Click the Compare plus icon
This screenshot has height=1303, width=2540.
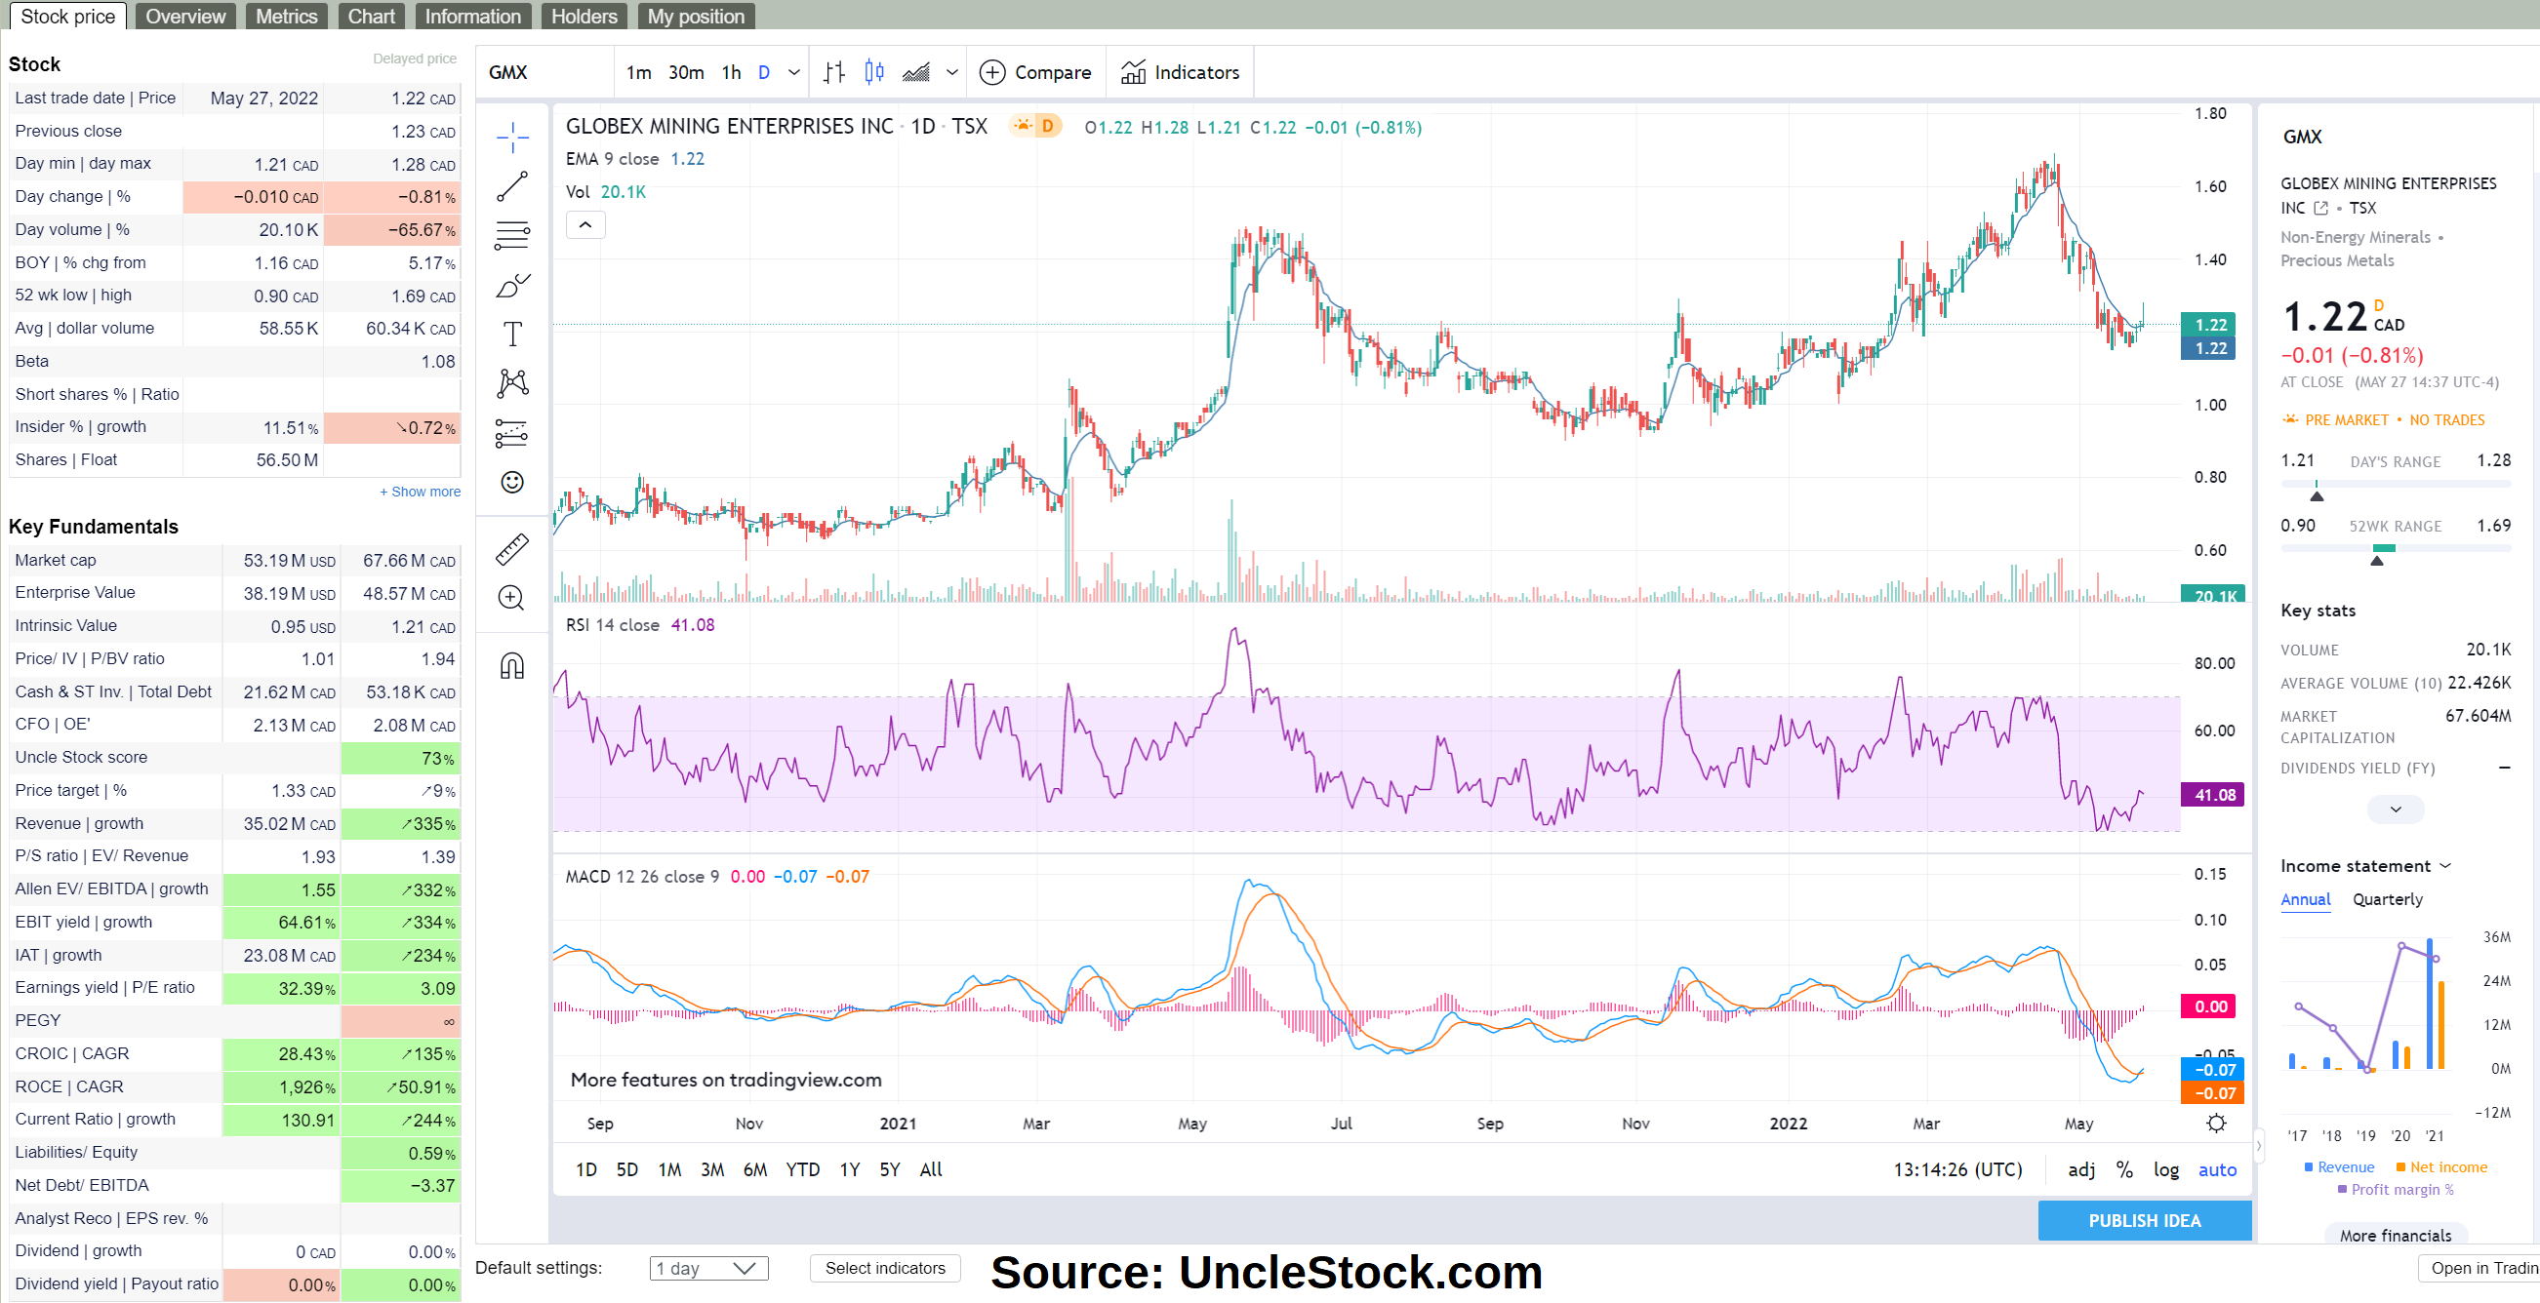[992, 72]
